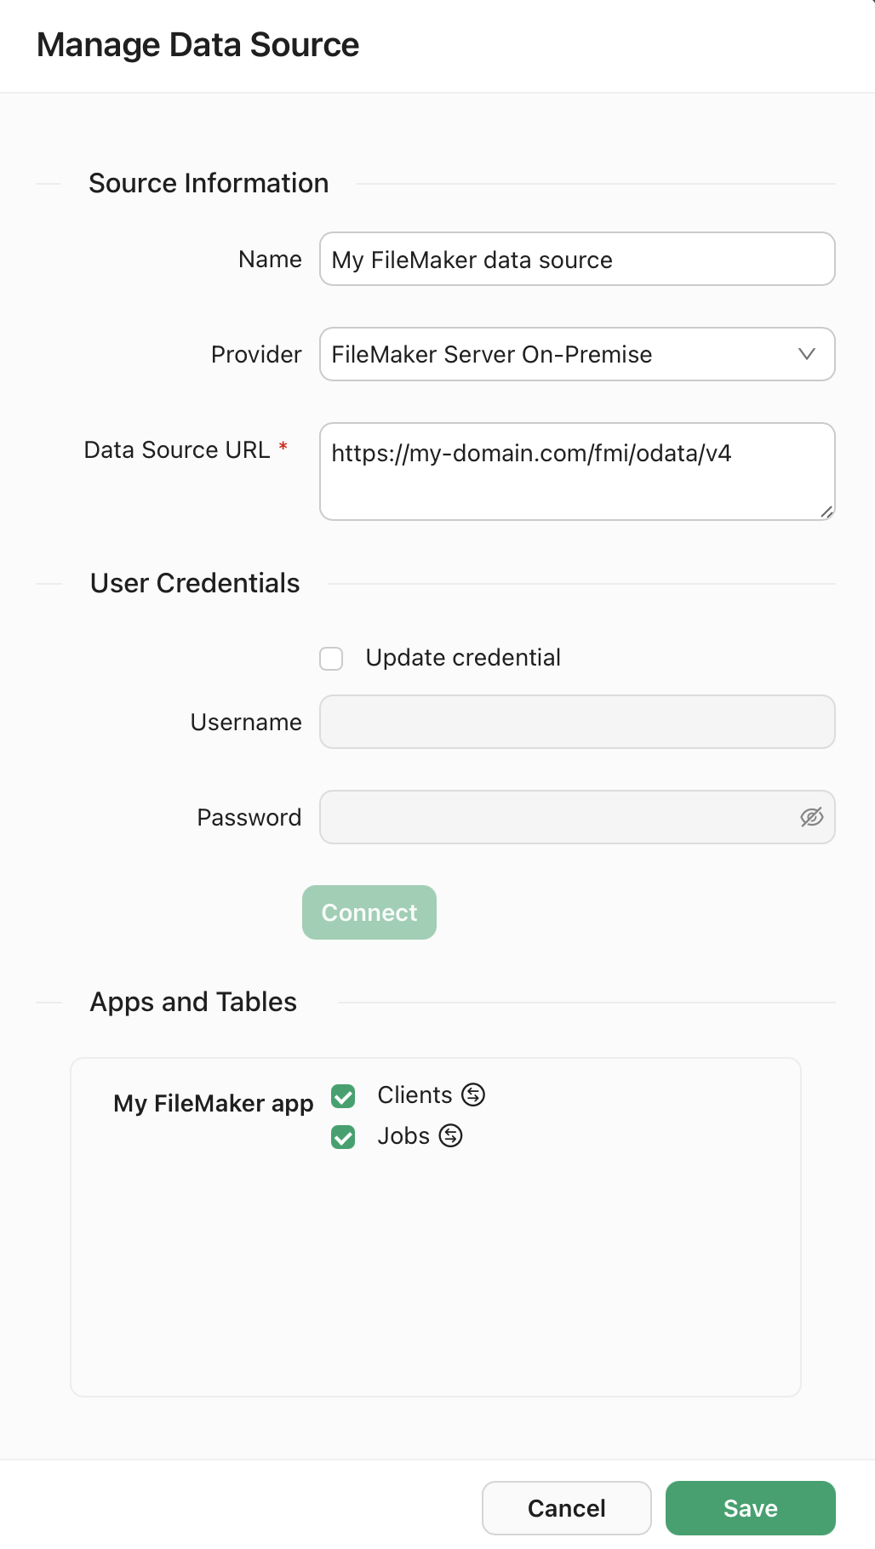Click the Provider dropdown chevron arrow
This screenshot has height=1549, width=875.
click(807, 354)
